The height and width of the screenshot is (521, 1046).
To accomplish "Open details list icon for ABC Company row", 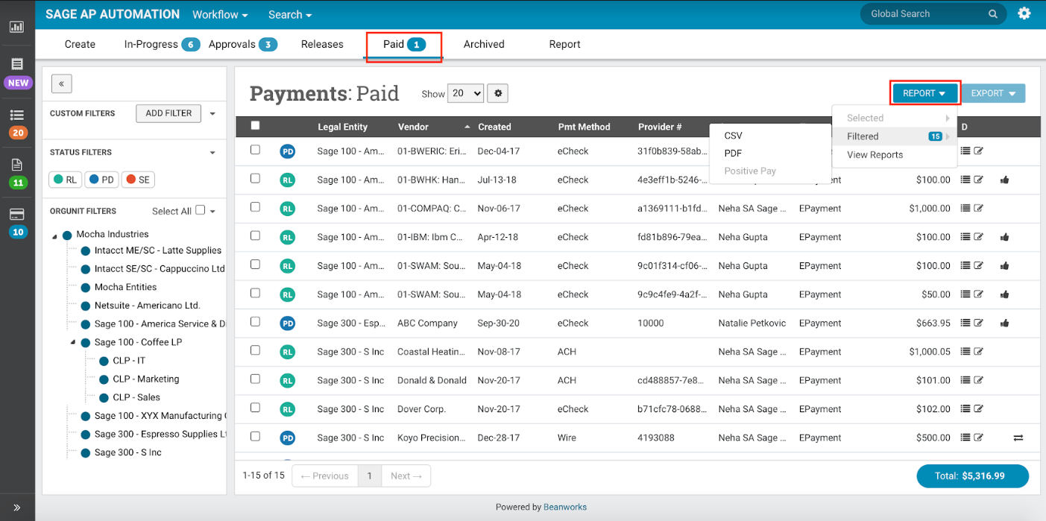I will 965,323.
